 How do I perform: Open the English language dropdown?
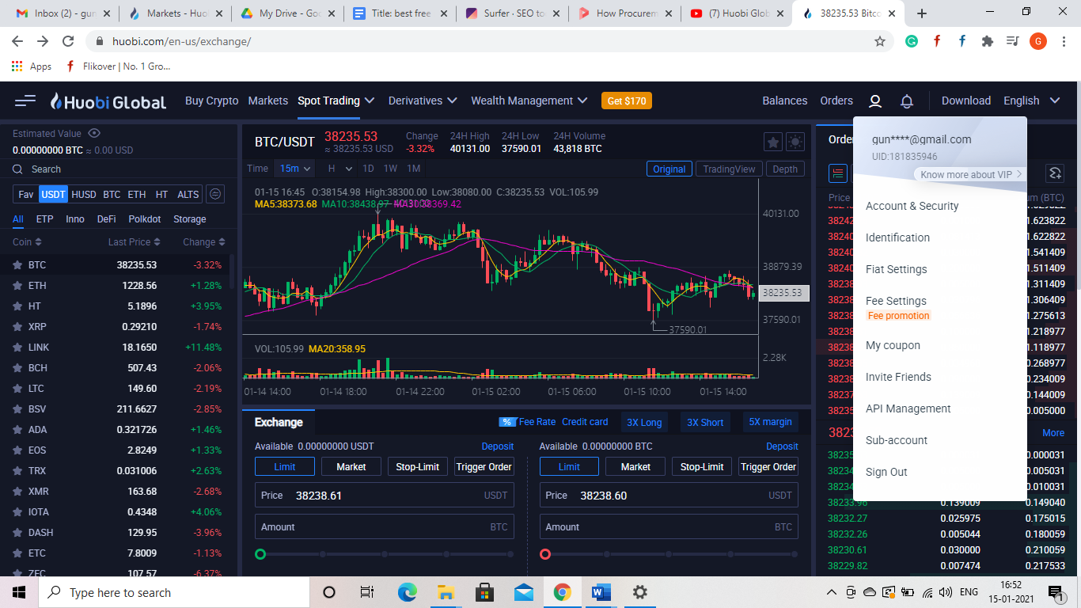pyautogui.click(x=1032, y=101)
